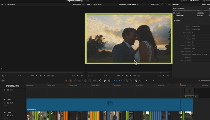Adjust the timeline zoom slider handle
The image size is (210, 120).
pyautogui.click(x=147, y=81)
